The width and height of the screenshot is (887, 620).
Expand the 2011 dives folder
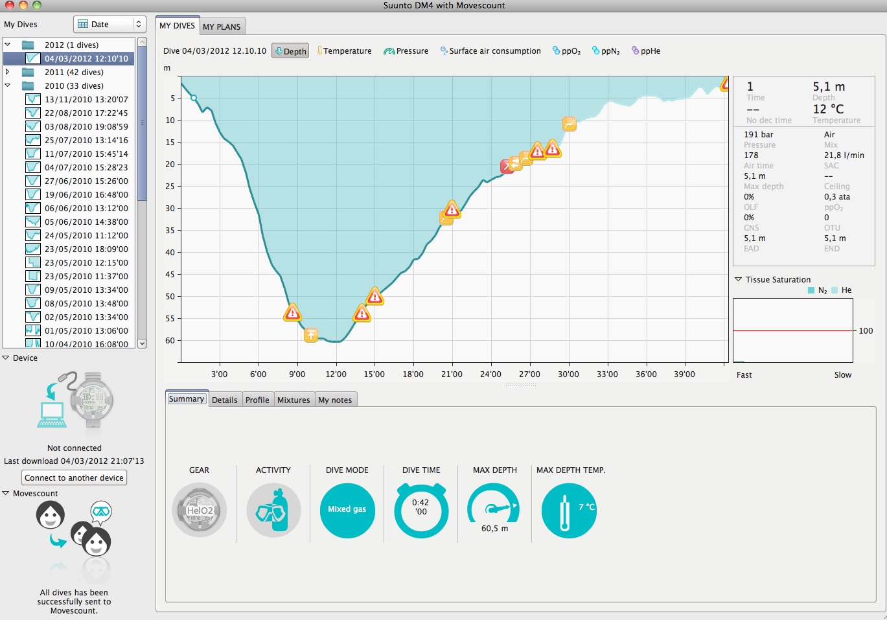[x=8, y=72]
